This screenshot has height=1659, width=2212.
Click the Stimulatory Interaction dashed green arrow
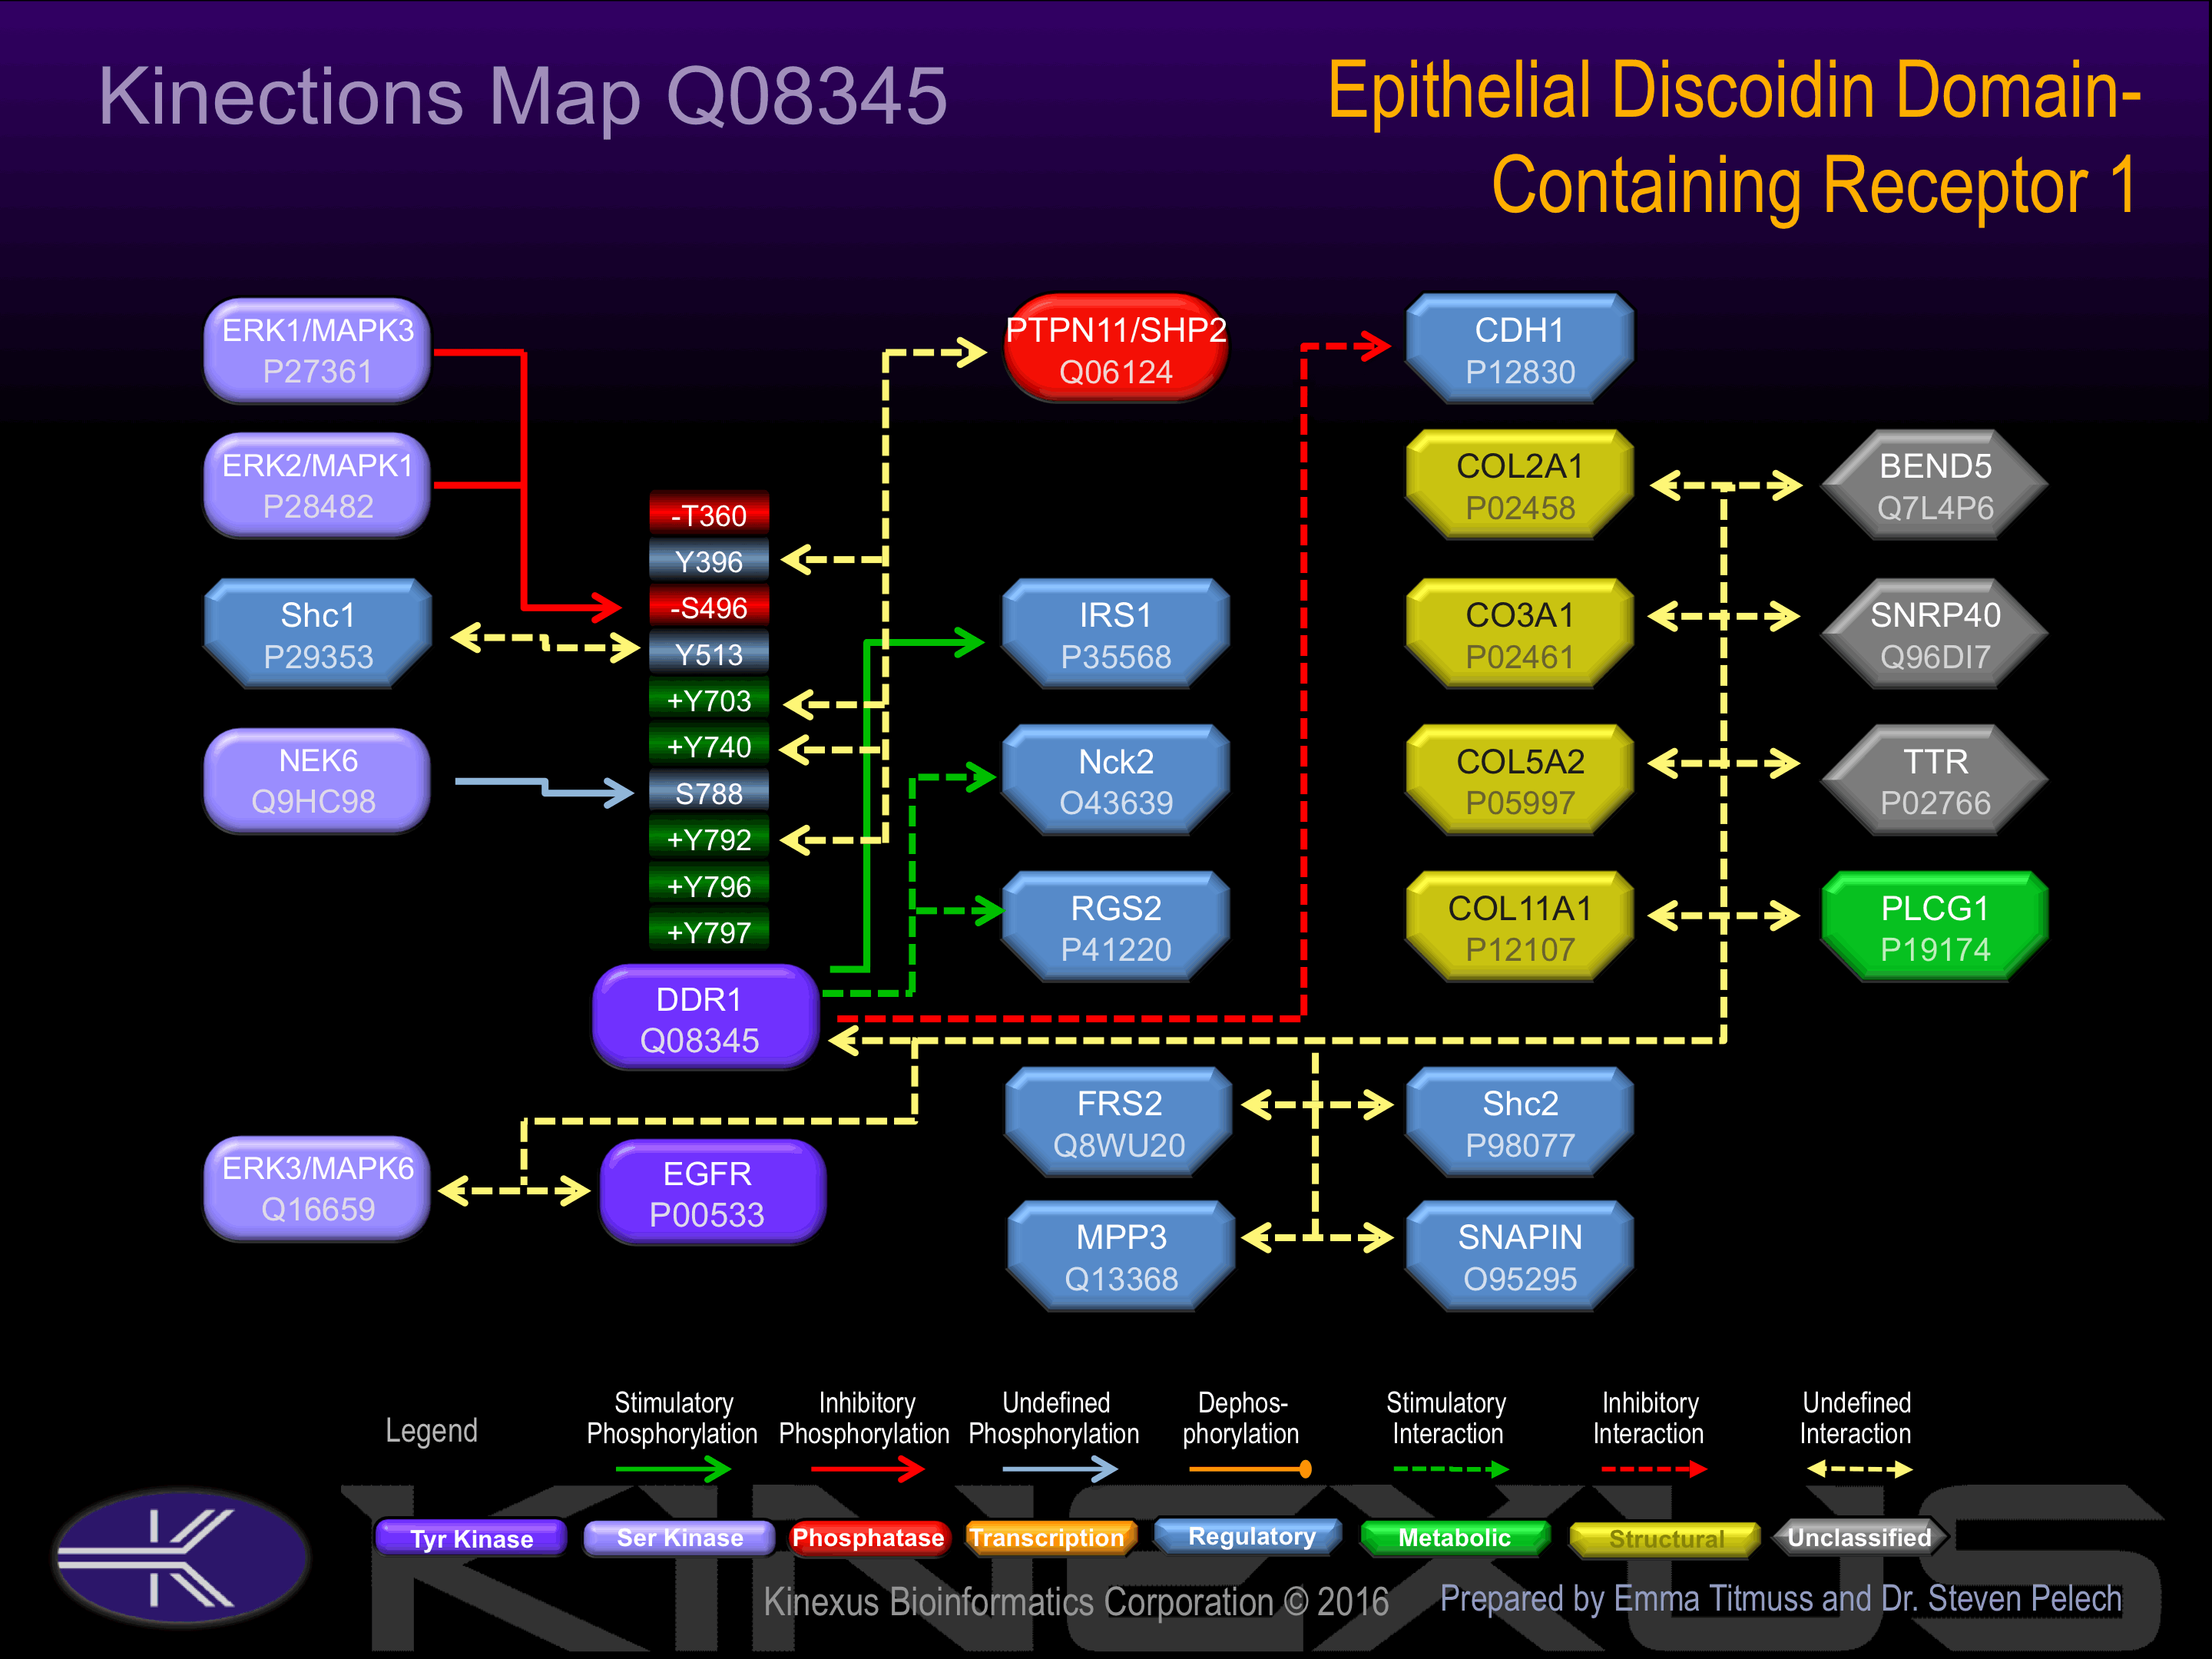(x=1451, y=1469)
